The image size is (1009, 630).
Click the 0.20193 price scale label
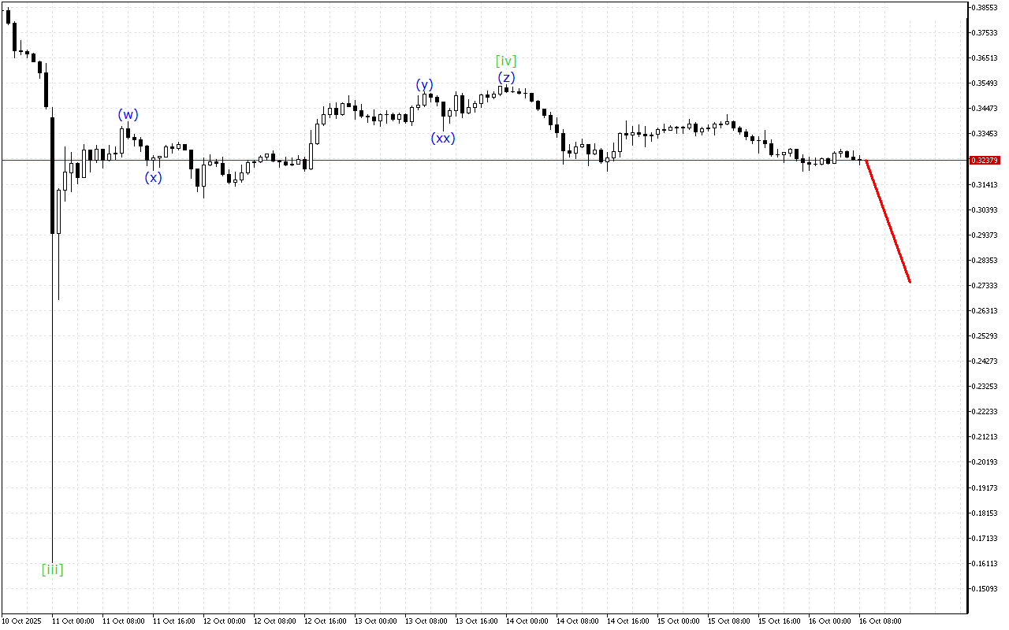coord(985,462)
